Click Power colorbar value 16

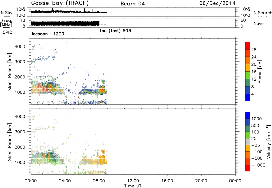[x=254, y=72]
